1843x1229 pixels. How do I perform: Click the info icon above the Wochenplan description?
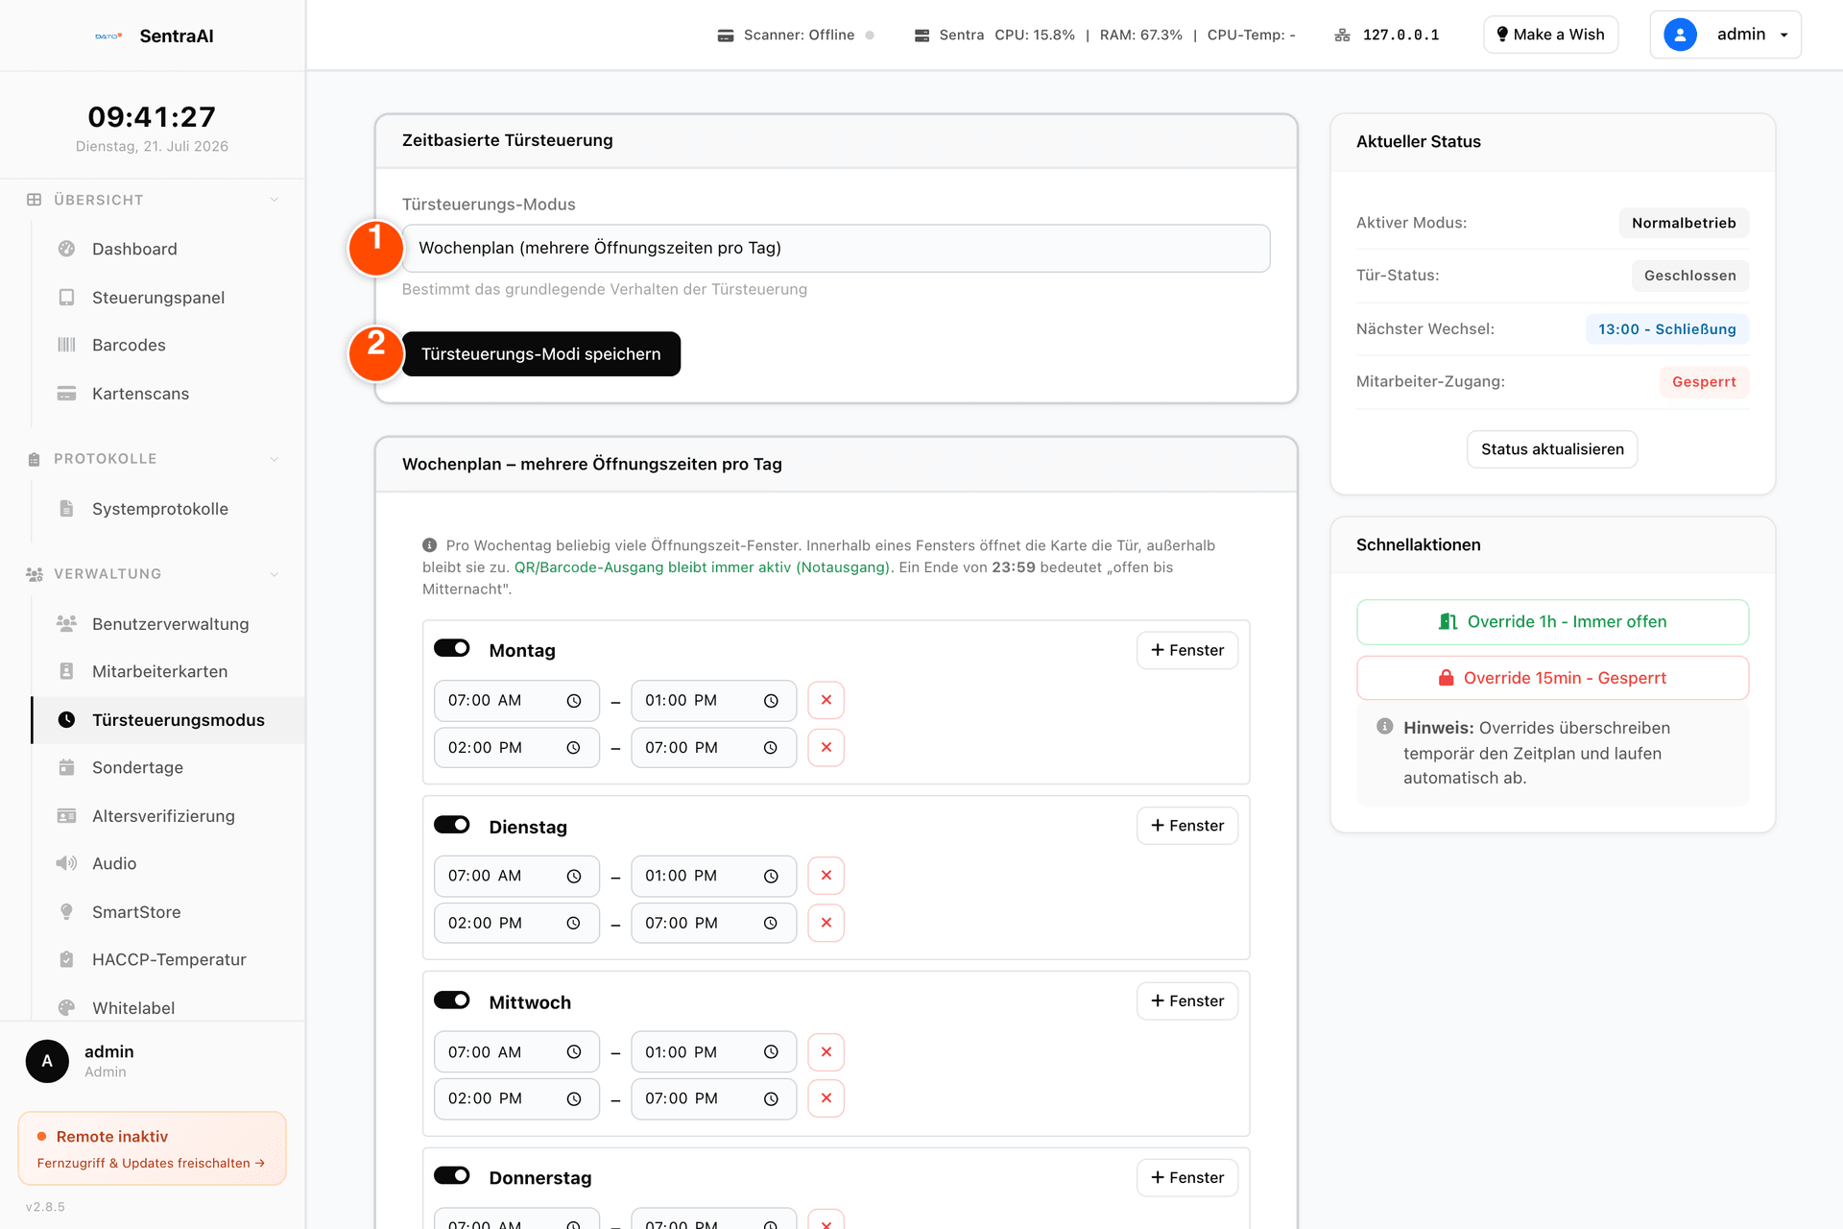coord(429,545)
